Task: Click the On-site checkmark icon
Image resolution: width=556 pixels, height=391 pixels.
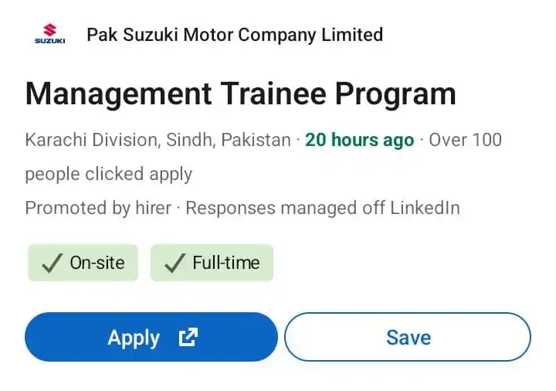Action: (x=53, y=263)
